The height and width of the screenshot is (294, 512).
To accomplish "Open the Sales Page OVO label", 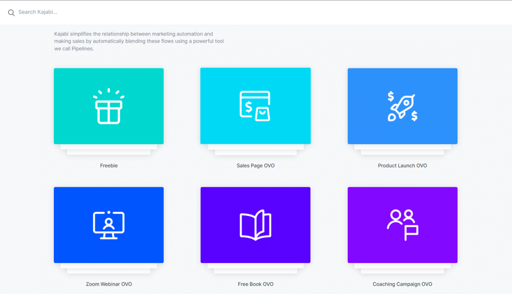I will (255, 166).
